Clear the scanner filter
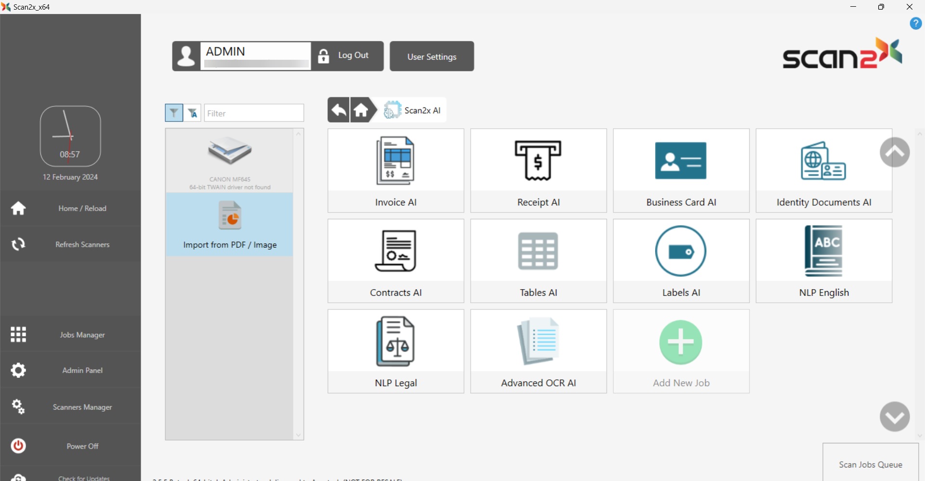925x481 pixels. (193, 113)
